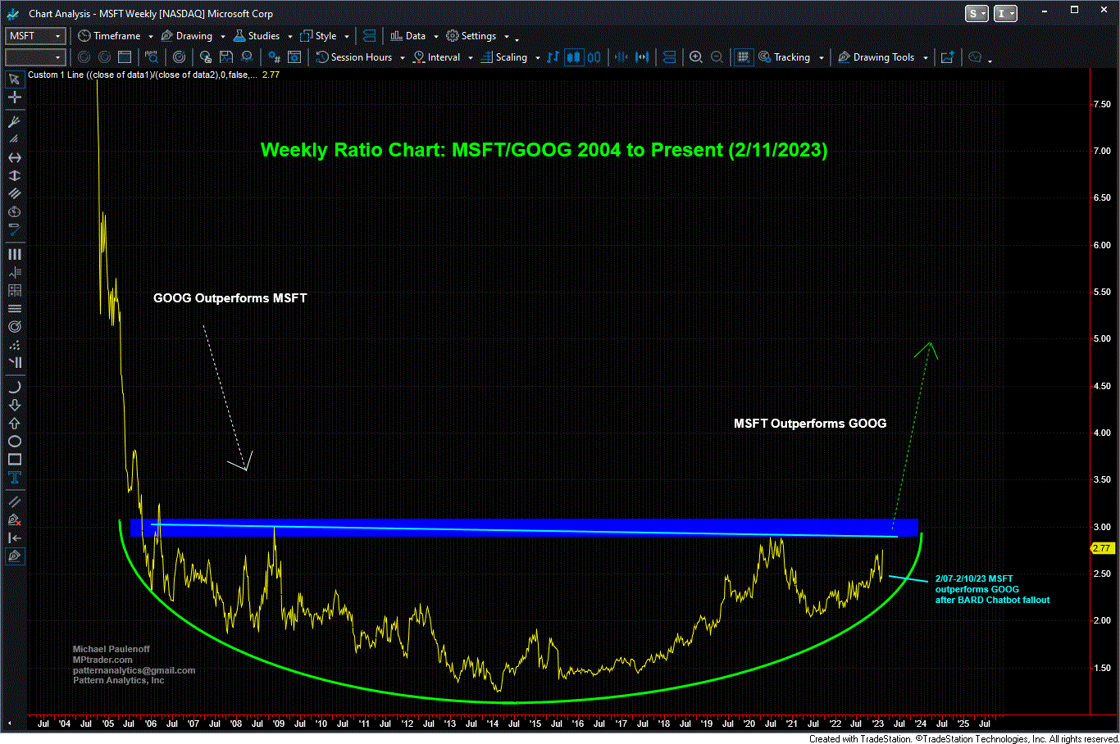This screenshot has height=744, width=1120.
Task: Click the chart scroll left arrow at bottom
Action: pyautogui.click(x=10, y=724)
